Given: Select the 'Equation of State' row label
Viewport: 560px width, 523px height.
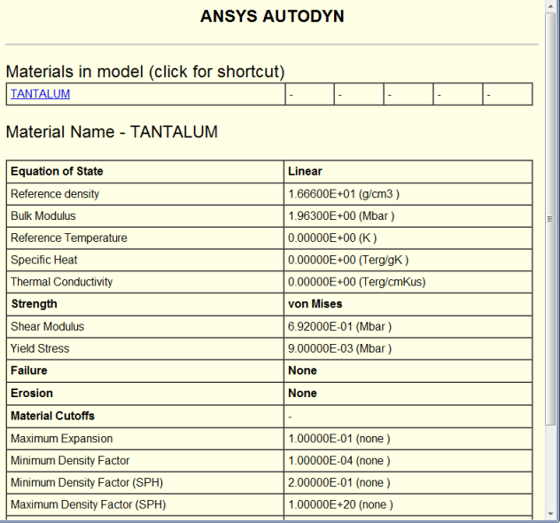Looking at the screenshot, I should coord(57,171).
